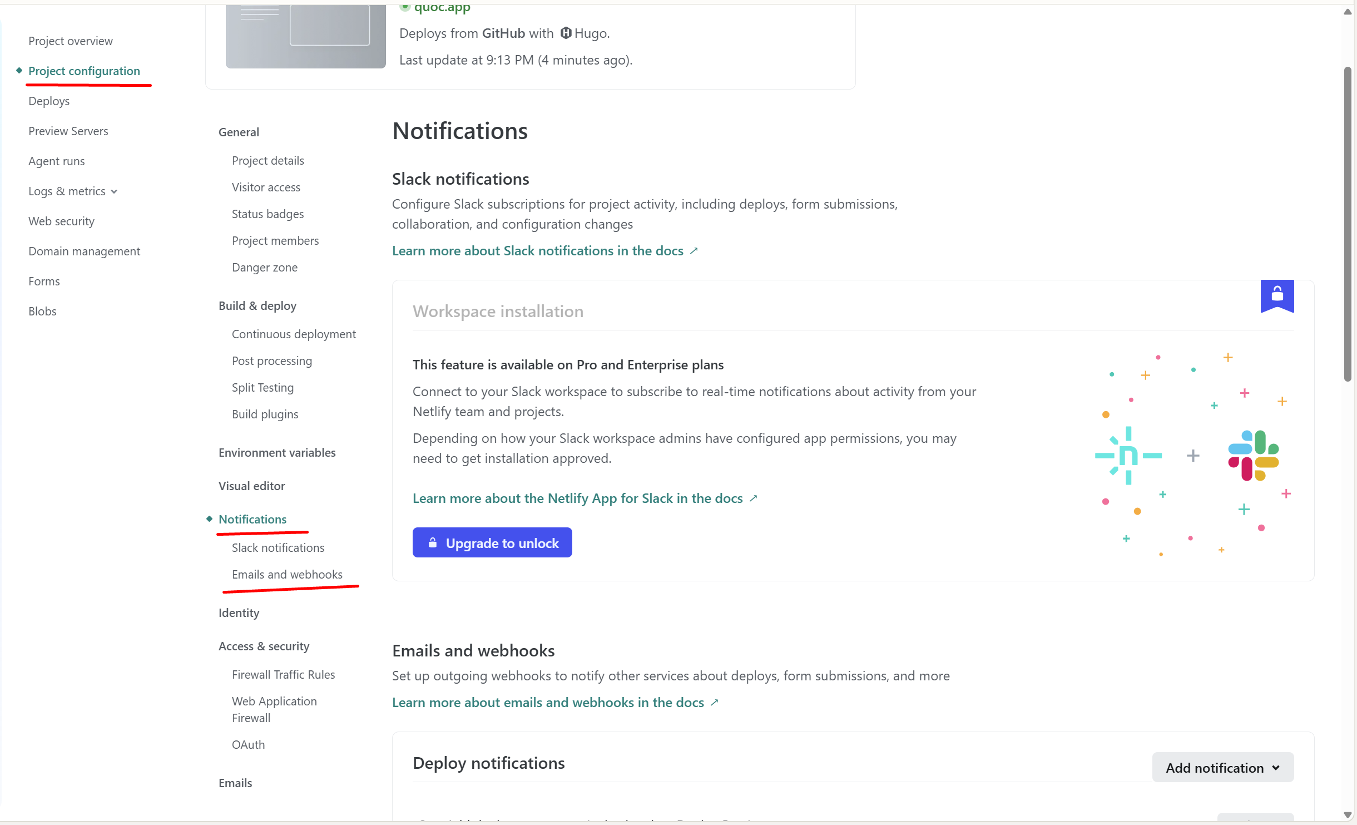Screen dimensions: 1357x825
Task: Select Emails and webhooks sub-item
Action: [287, 575]
